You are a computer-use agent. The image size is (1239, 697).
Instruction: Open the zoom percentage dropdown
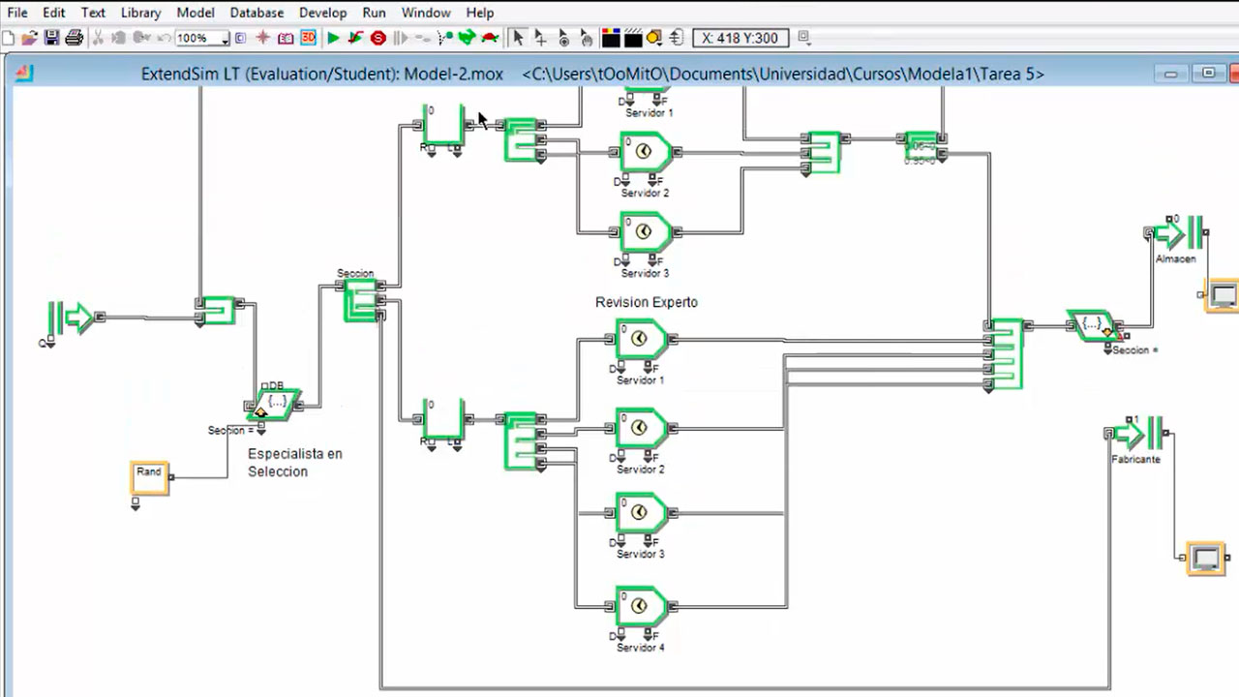coord(225,39)
